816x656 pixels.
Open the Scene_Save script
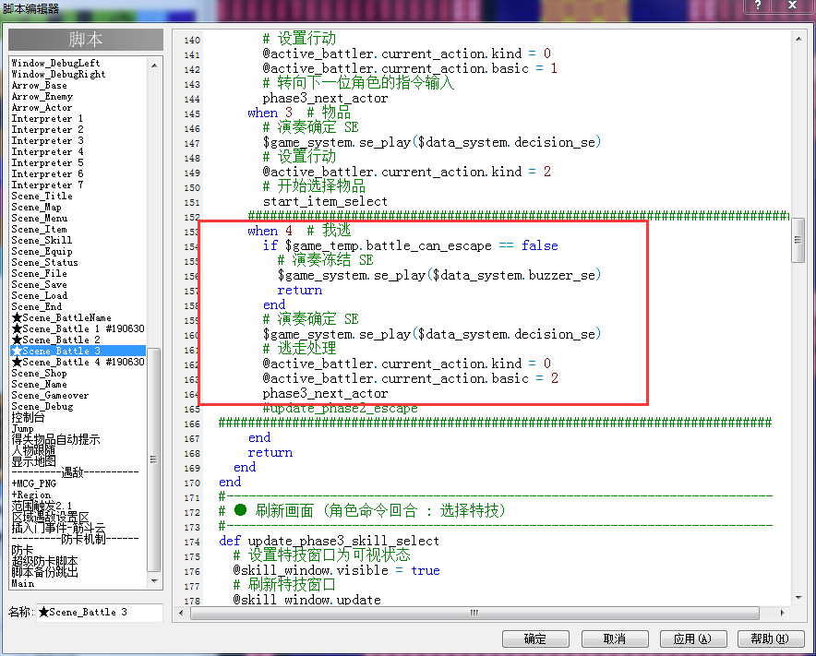point(39,284)
